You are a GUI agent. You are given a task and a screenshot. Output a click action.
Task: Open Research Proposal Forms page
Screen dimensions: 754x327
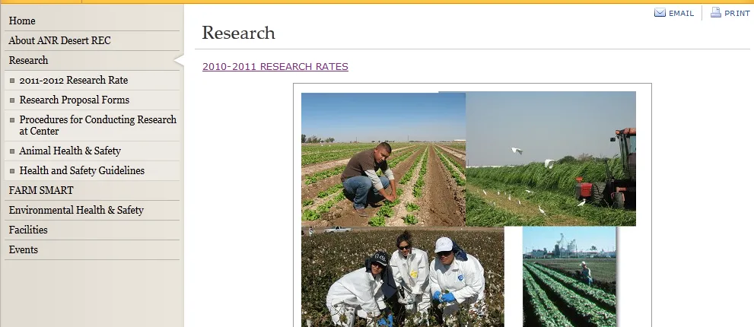click(74, 100)
